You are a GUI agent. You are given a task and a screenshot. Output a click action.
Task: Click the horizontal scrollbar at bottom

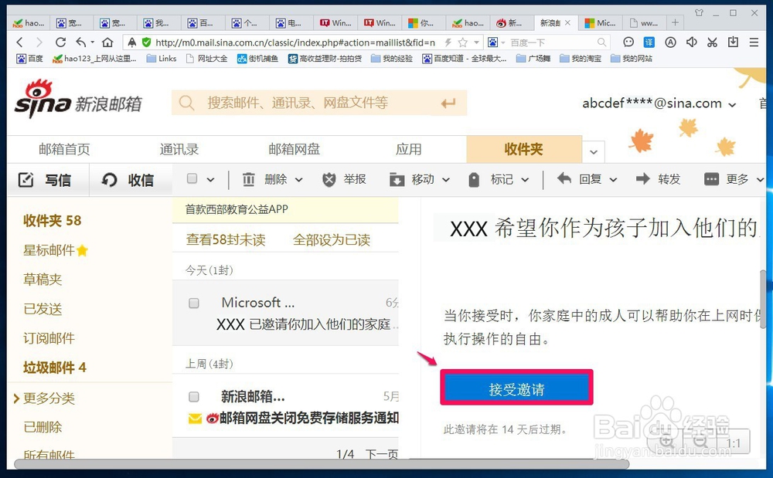(x=322, y=464)
